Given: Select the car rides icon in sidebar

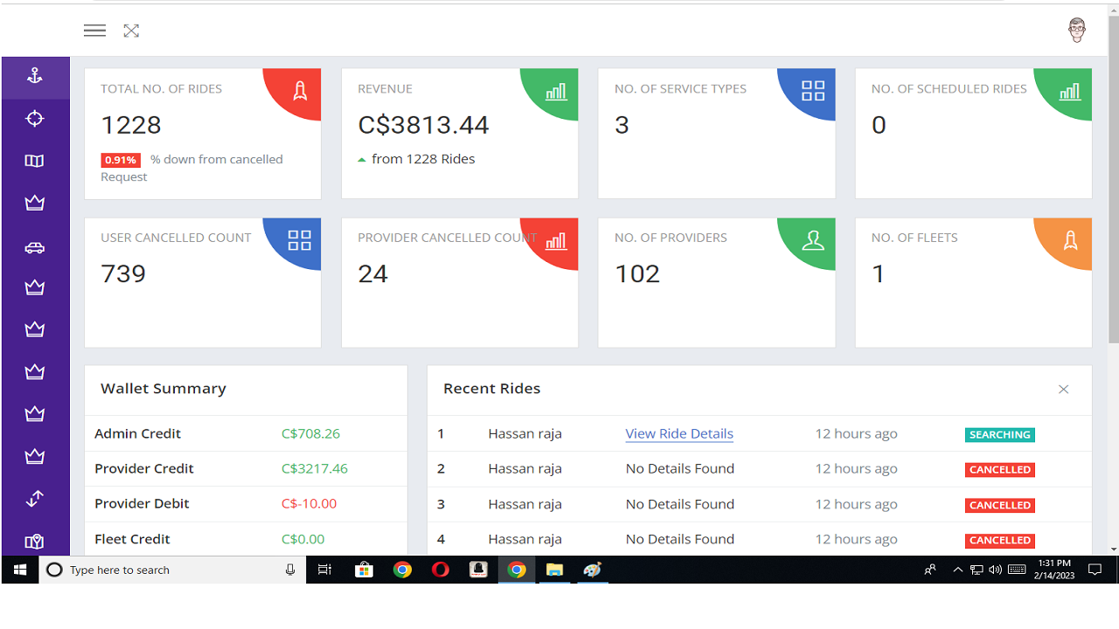Looking at the screenshot, I should coord(35,247).
